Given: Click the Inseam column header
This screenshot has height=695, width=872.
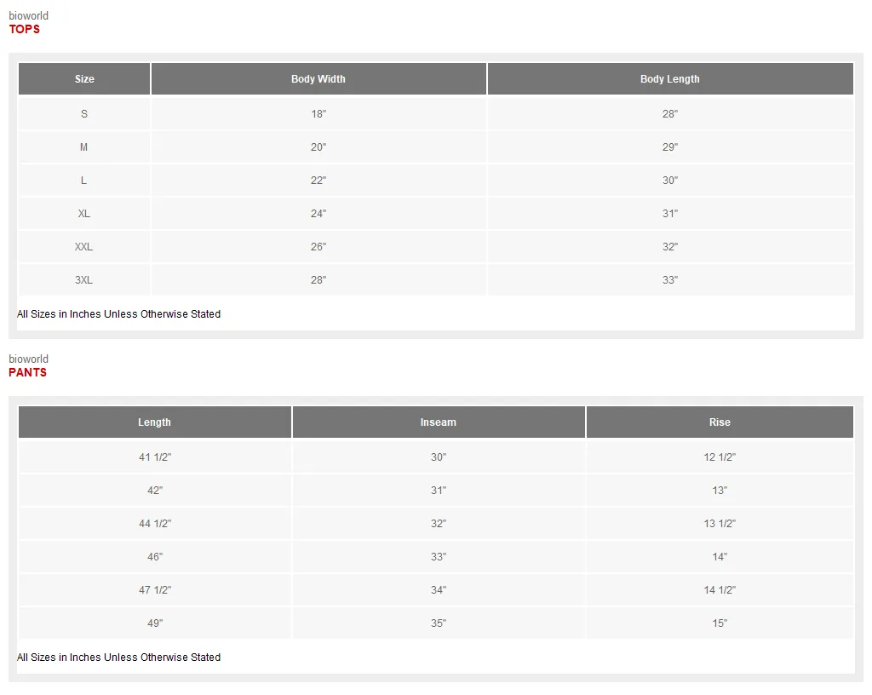Looking at the screenshot, I should coord(439,422).
